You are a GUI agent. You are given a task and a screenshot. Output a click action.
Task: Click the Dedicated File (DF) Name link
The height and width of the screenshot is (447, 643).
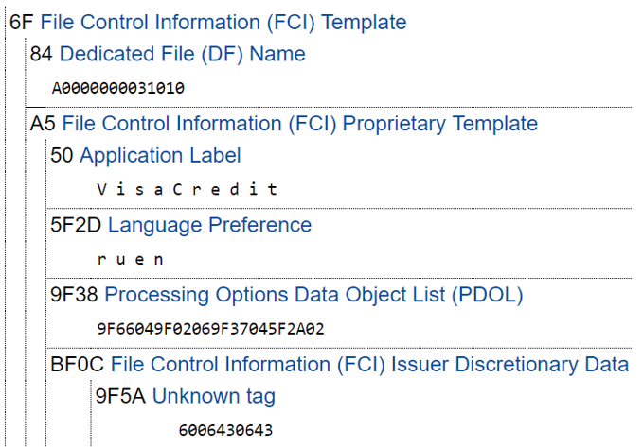[x=182, y=54]
